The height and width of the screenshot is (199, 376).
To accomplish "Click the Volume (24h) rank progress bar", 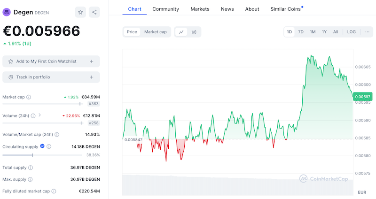I will point(43,123).
